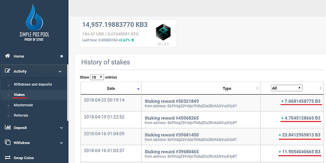Click the KB3 coin cube logo

(163, 32)
